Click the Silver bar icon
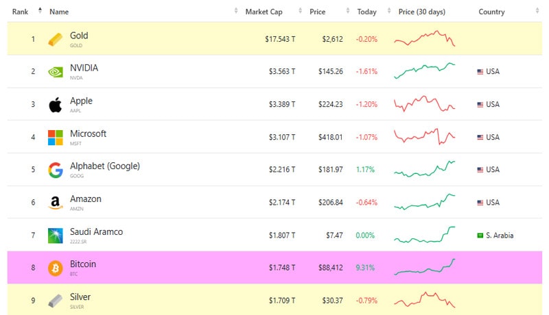The height and width of the screenshot is (315, 549). pos(56,301)
